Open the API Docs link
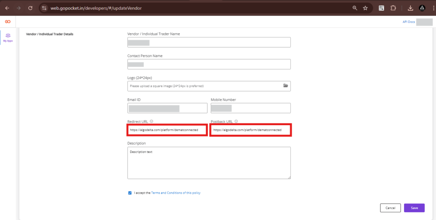The width and height of the screenshot is (436, 220). click(x=408, y=22)
